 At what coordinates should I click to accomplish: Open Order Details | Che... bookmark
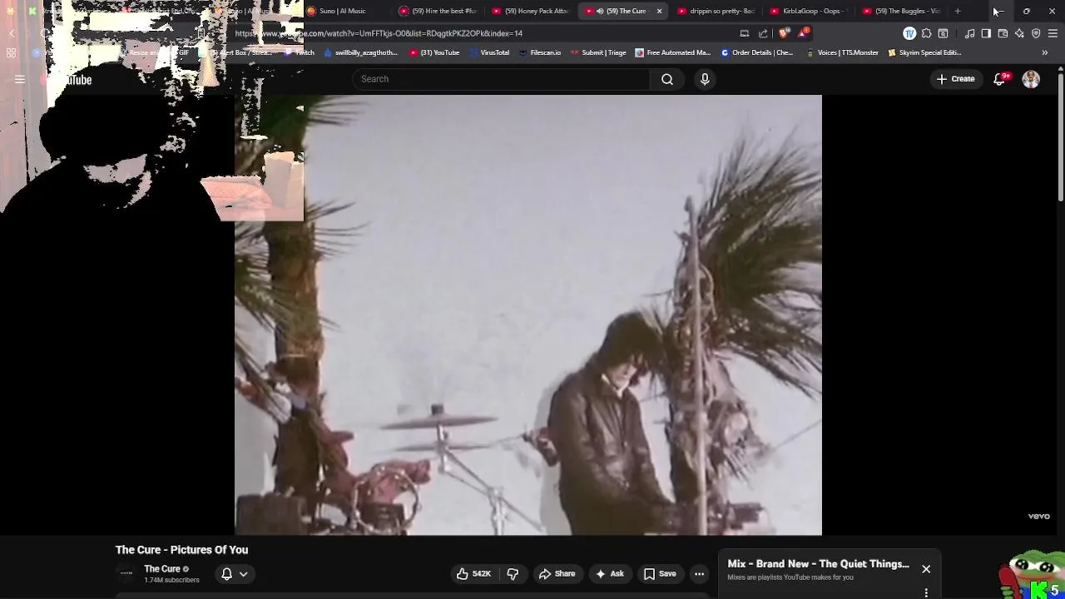click(756, 52)
